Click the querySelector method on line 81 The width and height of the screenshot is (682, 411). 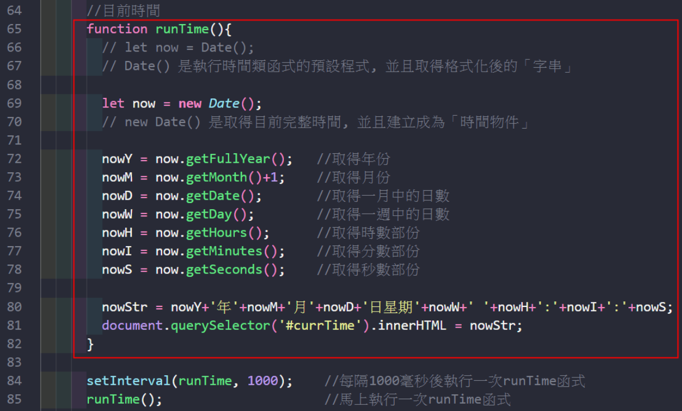point(209,325)
